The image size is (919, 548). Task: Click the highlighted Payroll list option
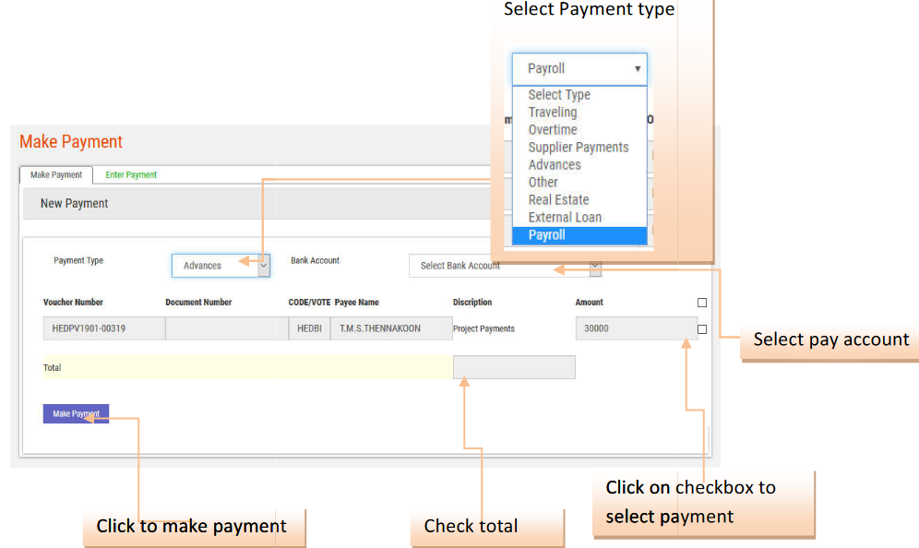[x=547, y=235]
